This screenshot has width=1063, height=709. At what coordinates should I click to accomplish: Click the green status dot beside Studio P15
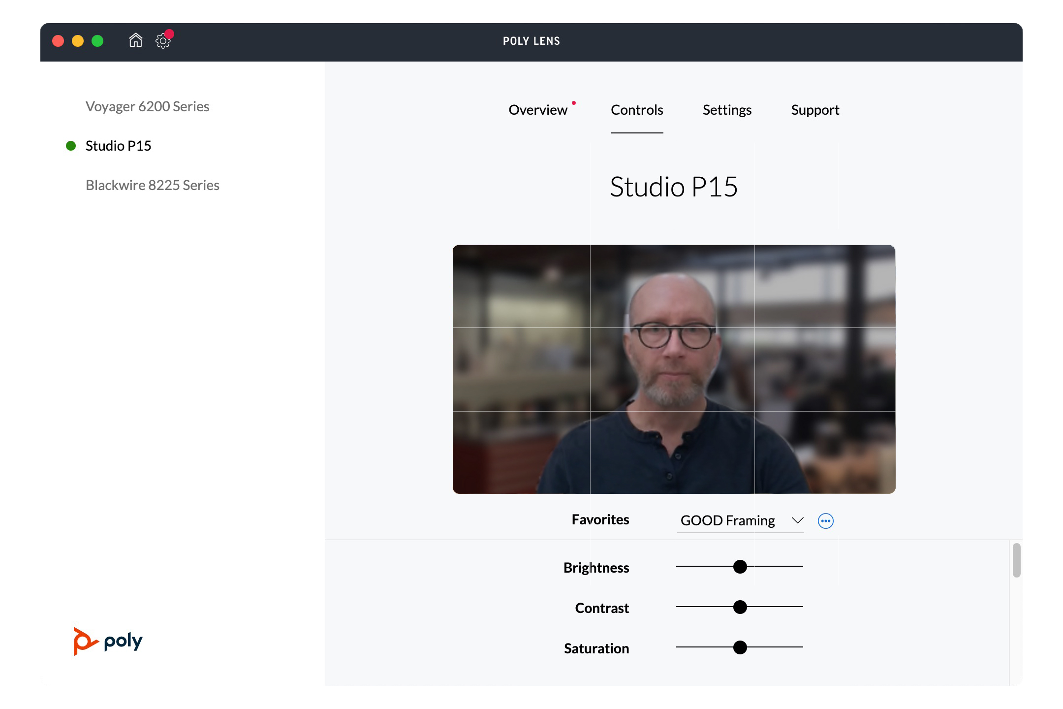coord(71,146)
